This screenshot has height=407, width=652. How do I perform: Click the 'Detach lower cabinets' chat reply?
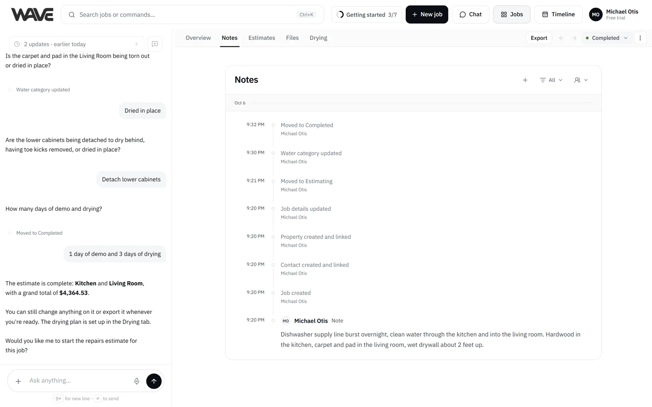pyautogui.click(x=131, y=179)
